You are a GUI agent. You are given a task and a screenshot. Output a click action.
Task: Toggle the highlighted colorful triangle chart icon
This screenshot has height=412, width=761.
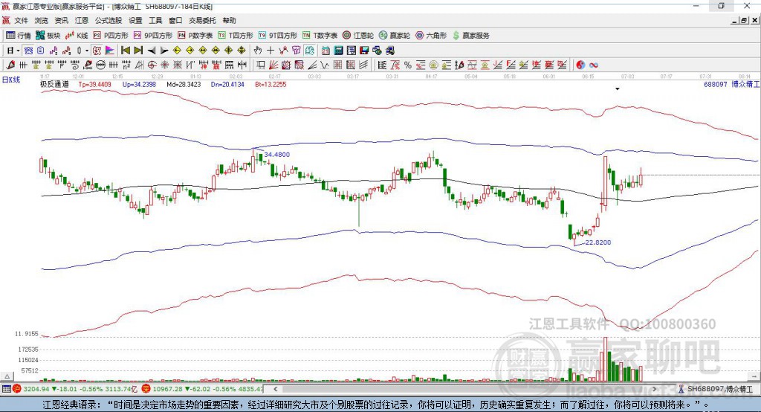click(x=110, y=51)
